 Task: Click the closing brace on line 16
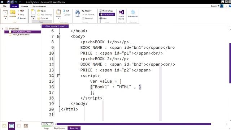[x=140, y=87]
